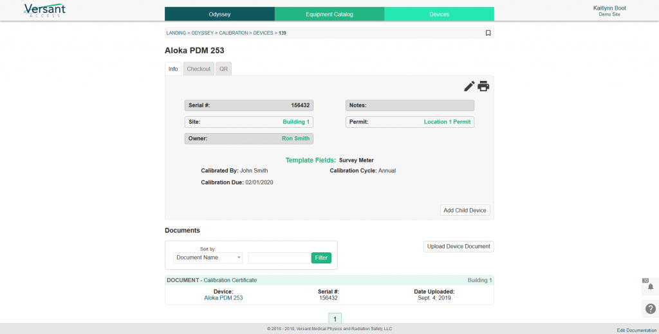
Task: Open owner Ron Smith link
Action: (296, 139)
